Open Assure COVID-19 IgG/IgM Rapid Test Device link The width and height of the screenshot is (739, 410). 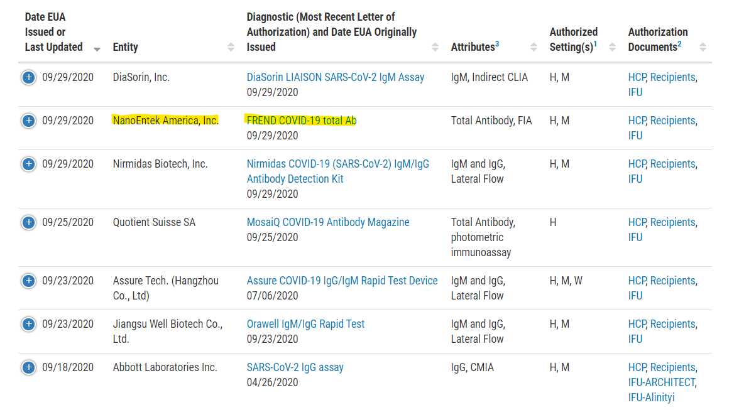342,281
